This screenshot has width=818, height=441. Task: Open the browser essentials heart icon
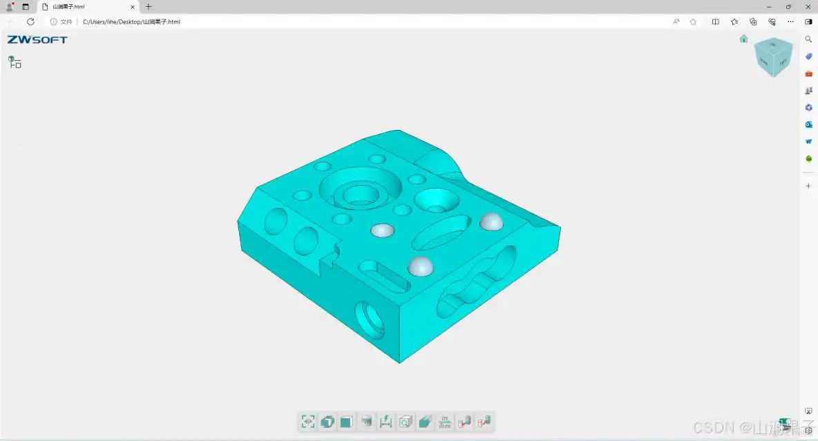pyautogui.click(x=772, y=21)
